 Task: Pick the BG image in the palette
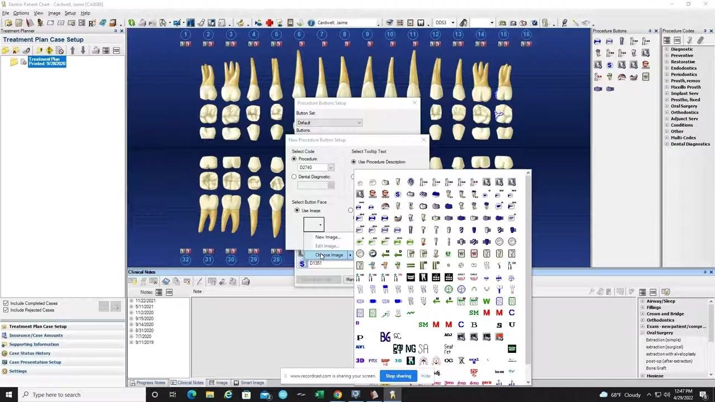(x=385, y=337)
